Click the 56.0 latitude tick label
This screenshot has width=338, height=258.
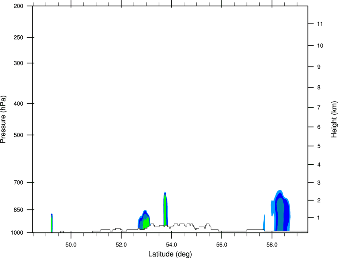point(221,245)
